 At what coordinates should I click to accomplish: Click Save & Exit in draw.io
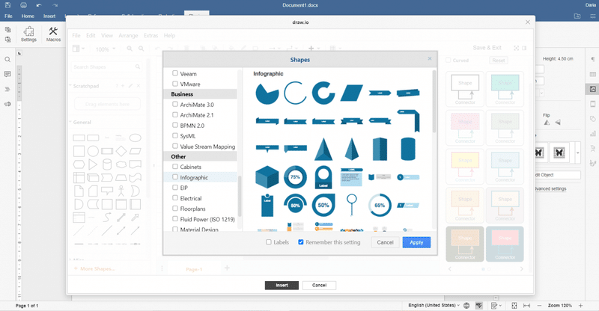pos(487,48)
